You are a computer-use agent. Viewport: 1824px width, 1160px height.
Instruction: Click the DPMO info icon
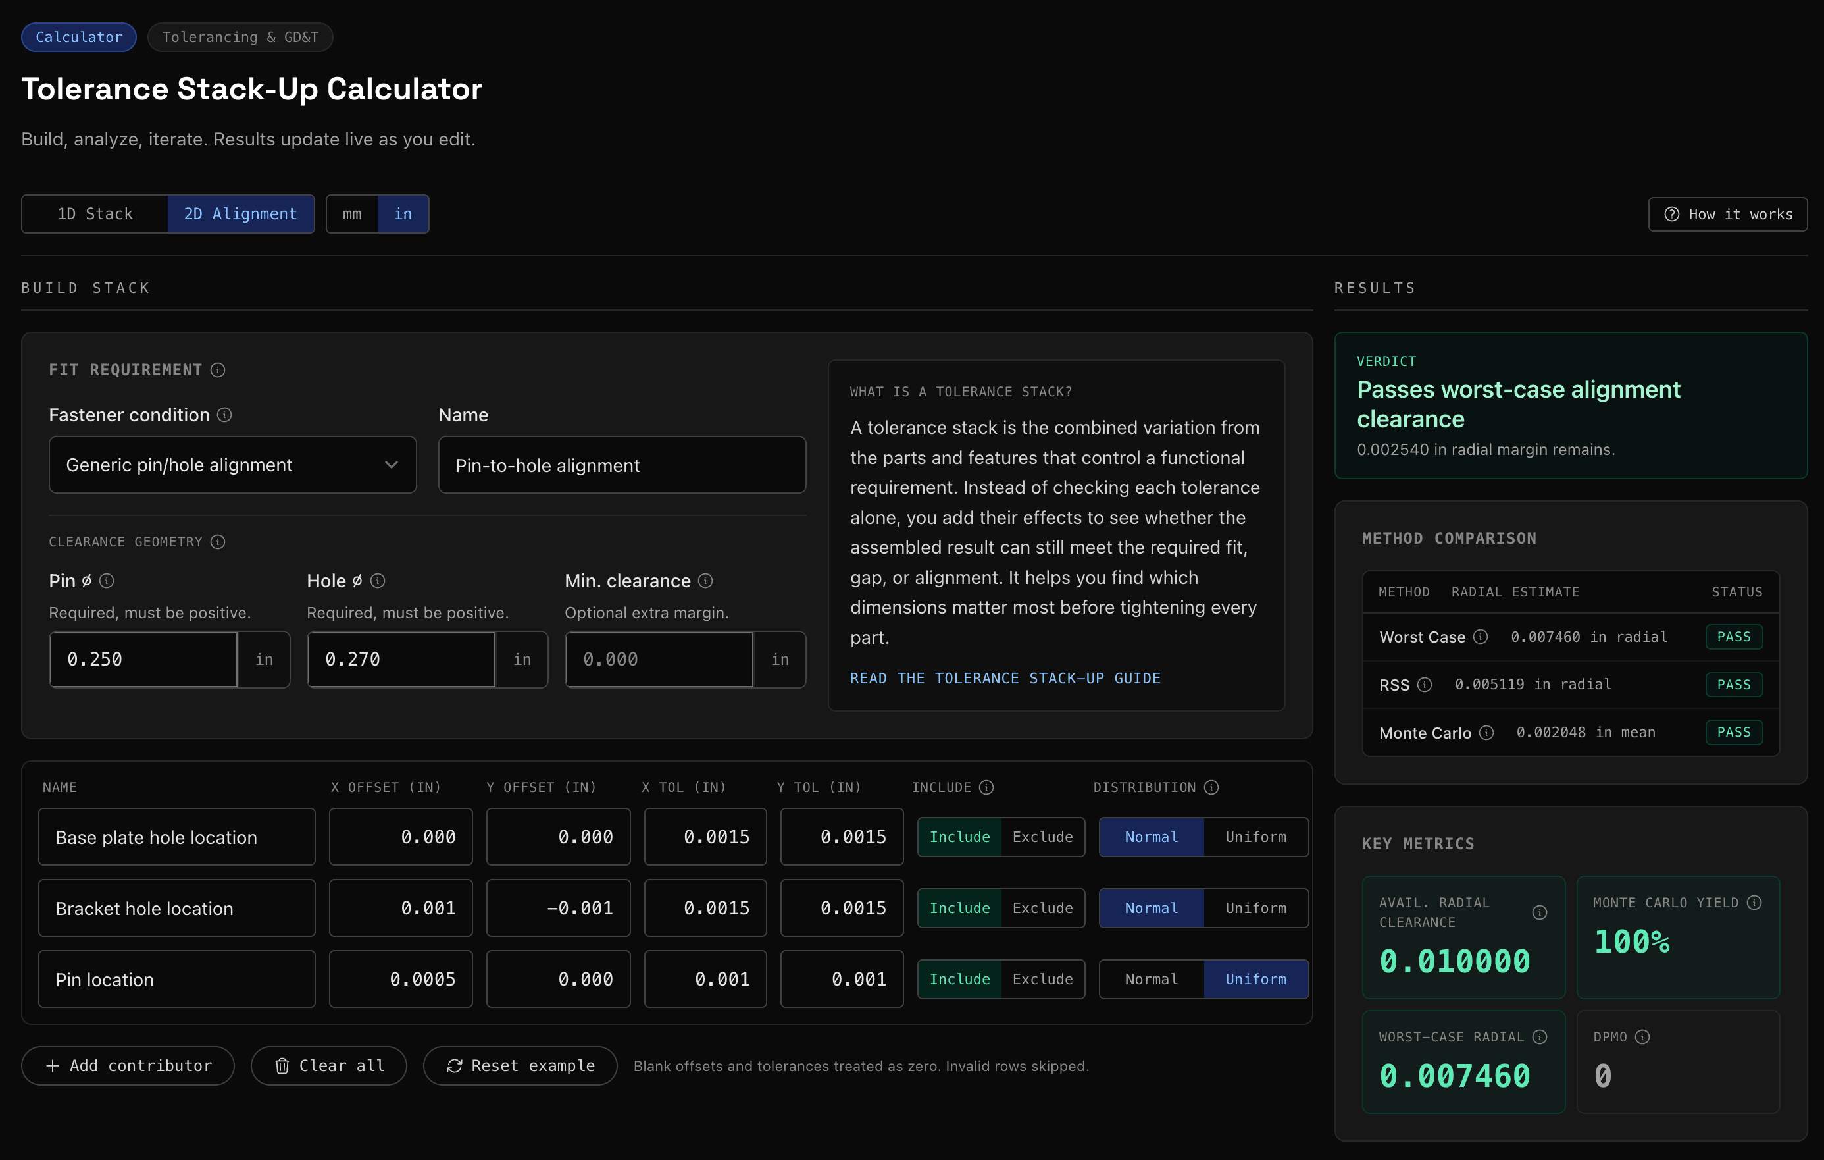(1642, 1036)
